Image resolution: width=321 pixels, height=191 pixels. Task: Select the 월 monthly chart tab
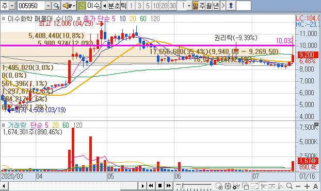click(209, 6)
